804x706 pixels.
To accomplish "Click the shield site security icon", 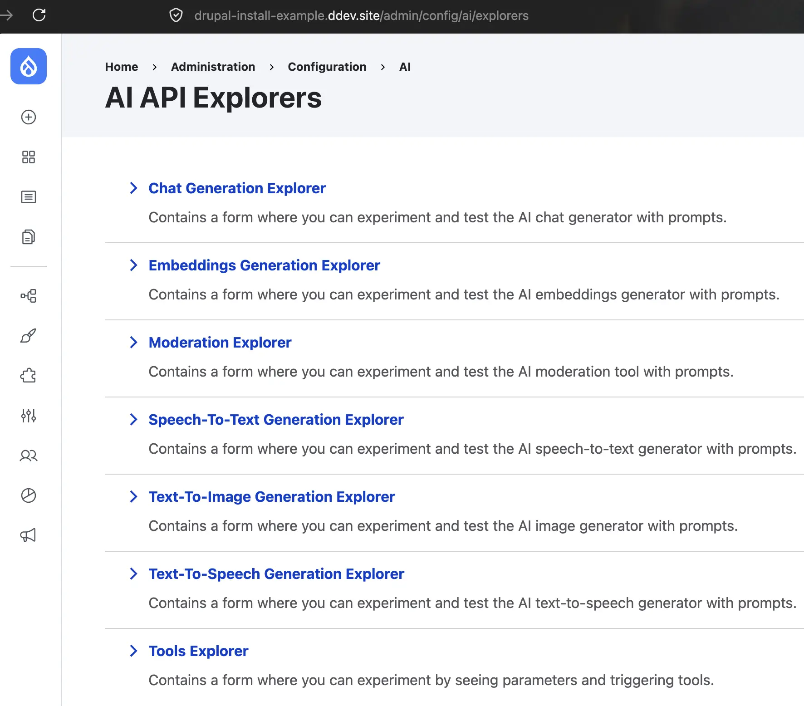I will (176, 15).
